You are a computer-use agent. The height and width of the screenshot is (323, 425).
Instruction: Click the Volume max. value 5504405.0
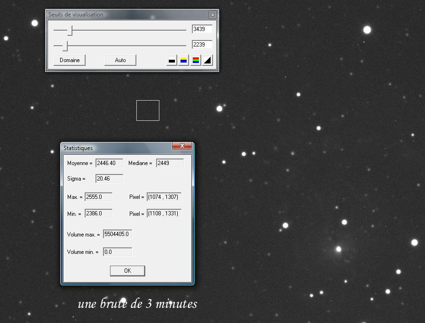(118, 234)
